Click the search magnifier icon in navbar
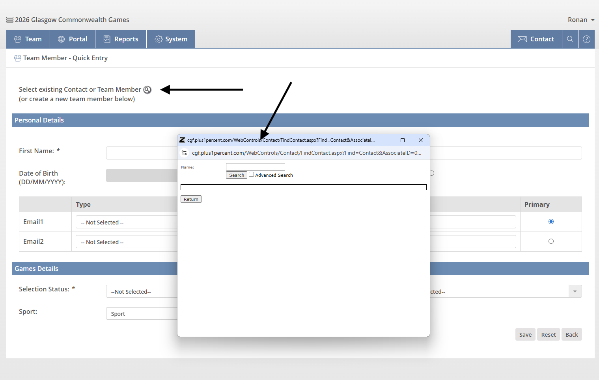 coord(570,39)
